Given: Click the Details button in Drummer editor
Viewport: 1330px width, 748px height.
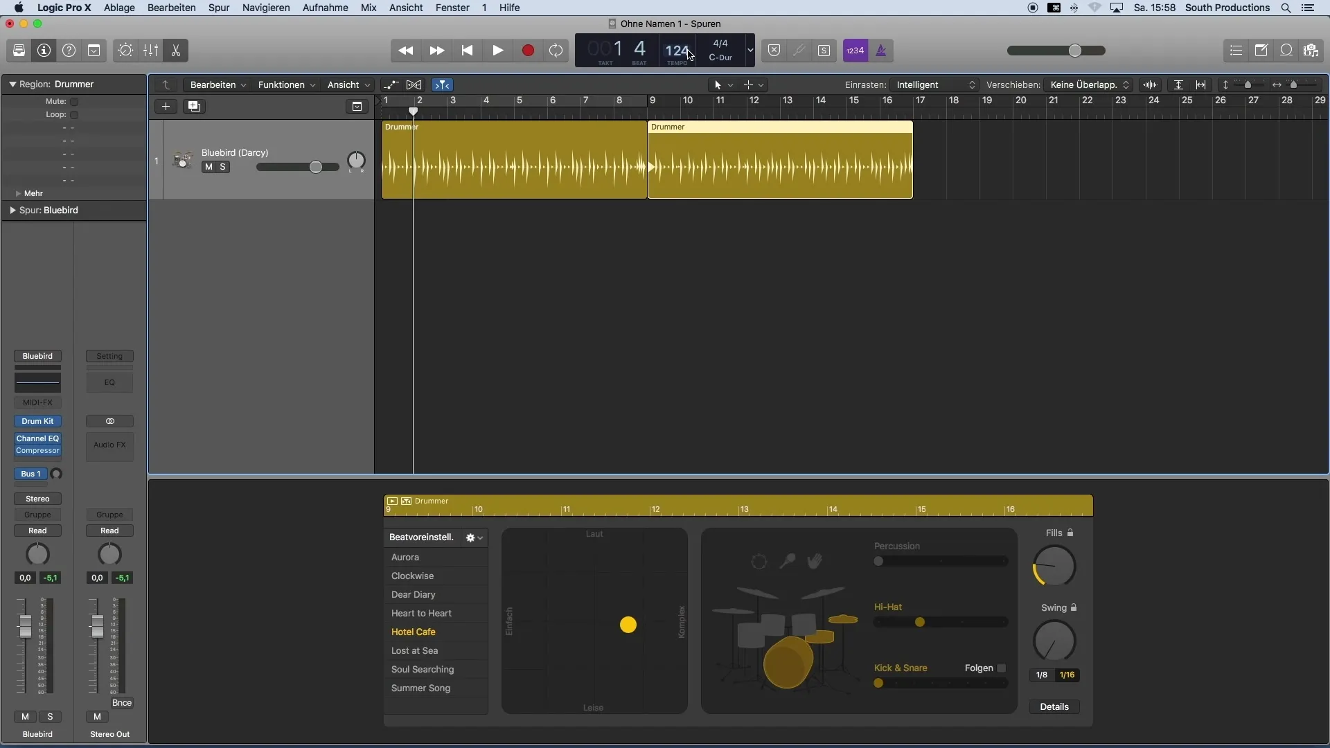Looking at the screenshot, I should point(1054,706).
